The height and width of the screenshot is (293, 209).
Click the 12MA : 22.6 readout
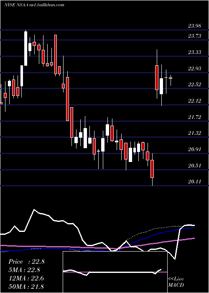(x=26, y=278)
